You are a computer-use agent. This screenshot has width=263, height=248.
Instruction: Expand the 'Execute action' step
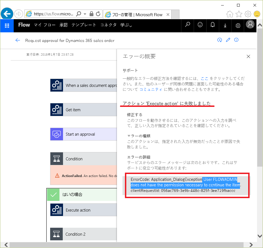tap(84, 210)
